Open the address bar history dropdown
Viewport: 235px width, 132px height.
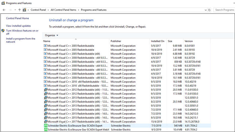click(206, 10)
